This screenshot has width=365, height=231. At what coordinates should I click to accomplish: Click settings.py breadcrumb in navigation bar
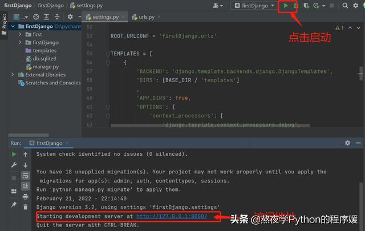(x=86, y=6)
